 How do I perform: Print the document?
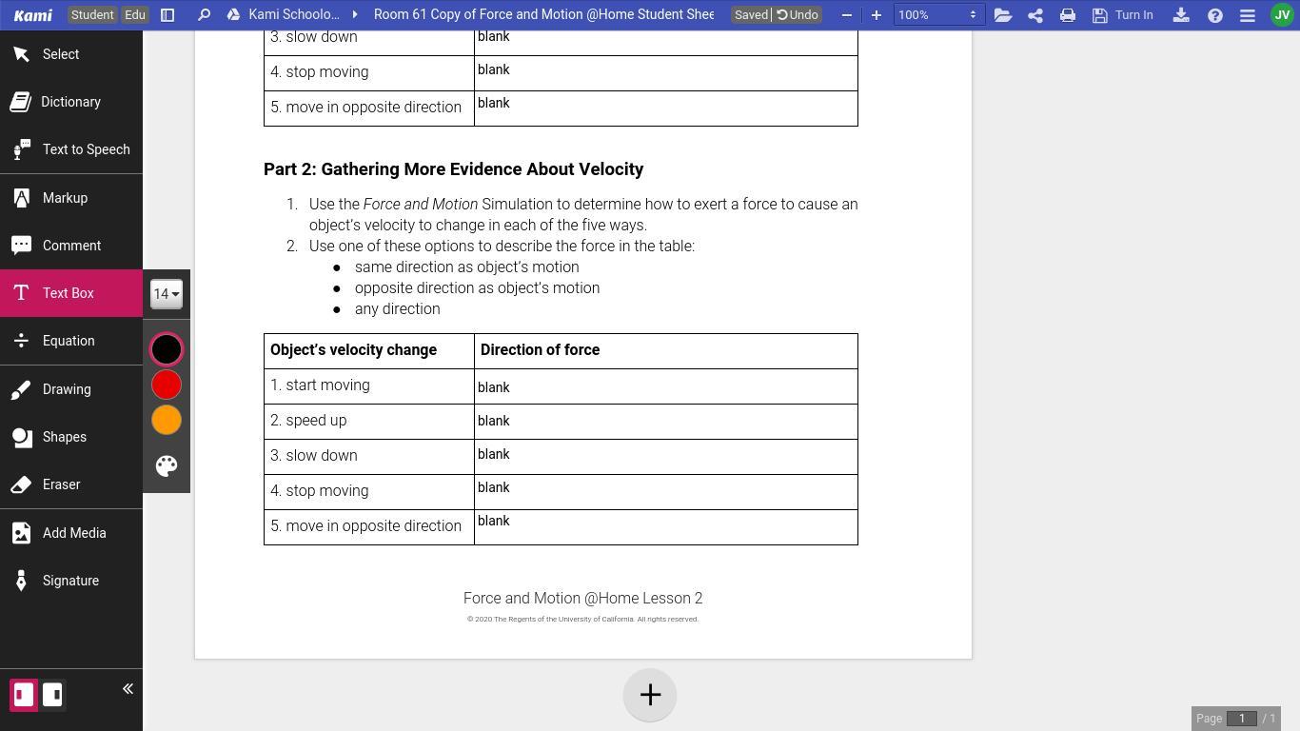(x=1068, y=15)
